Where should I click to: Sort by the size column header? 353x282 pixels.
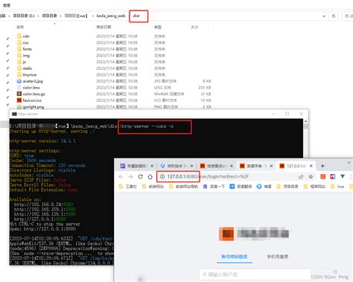click(194, 27)
